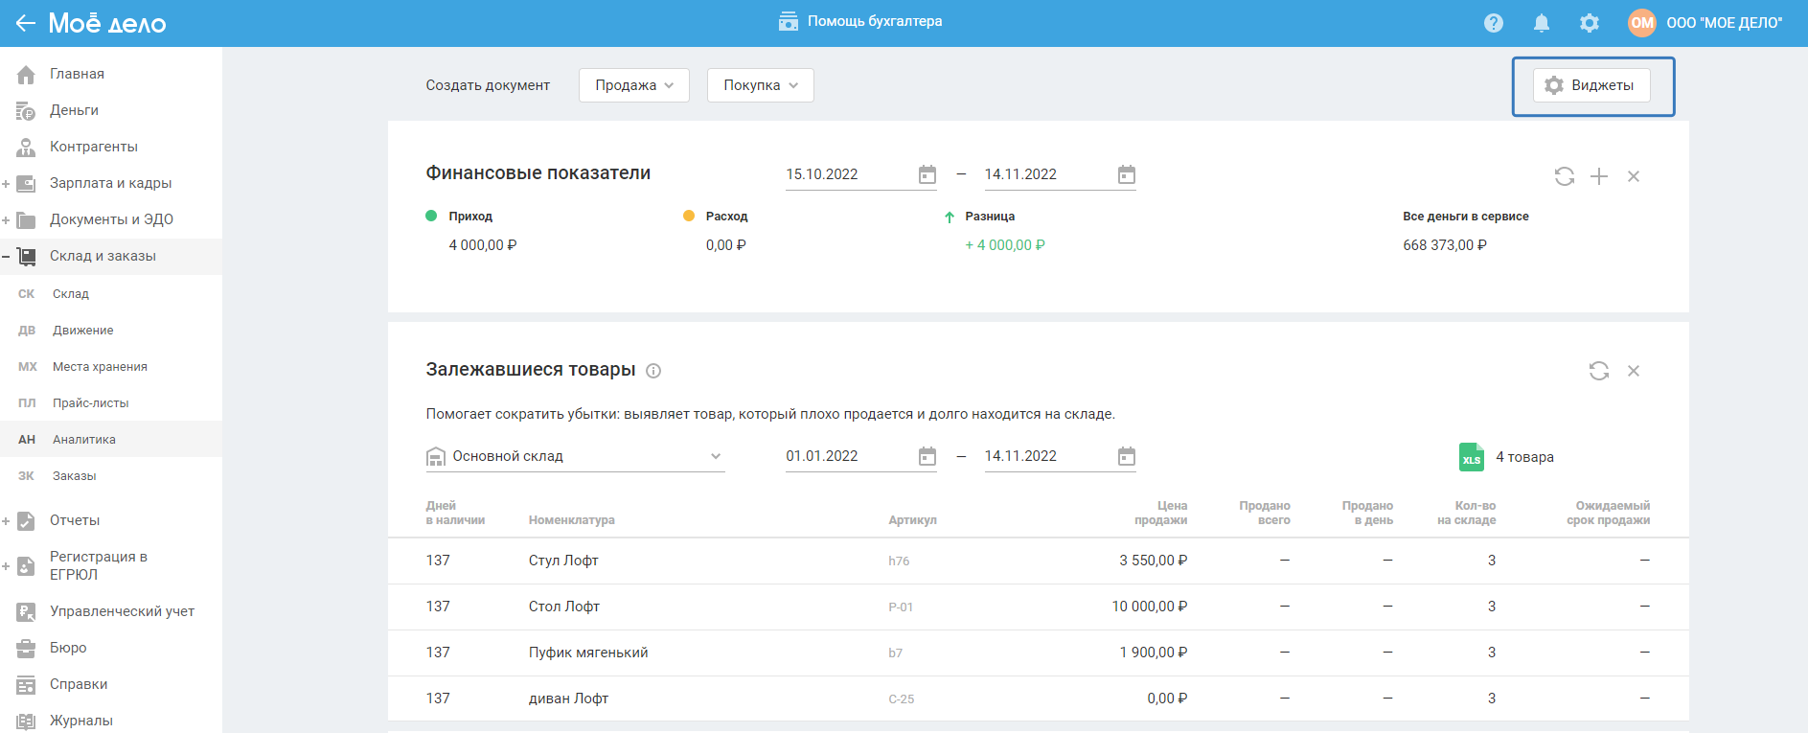
Task: Open settings gear in top header
Action: coord(1589,23)
